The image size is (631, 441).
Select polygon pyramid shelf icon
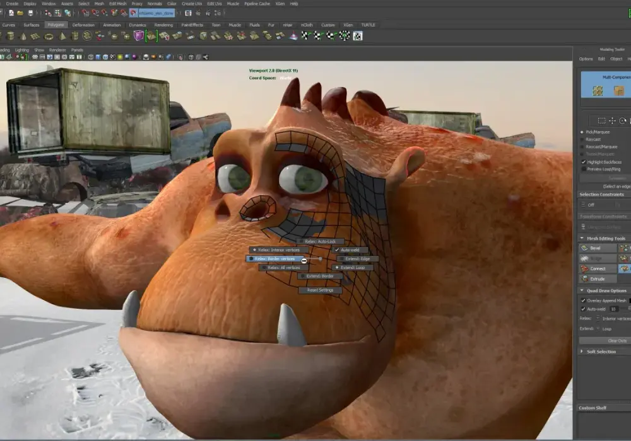click(x=62, y=36)
